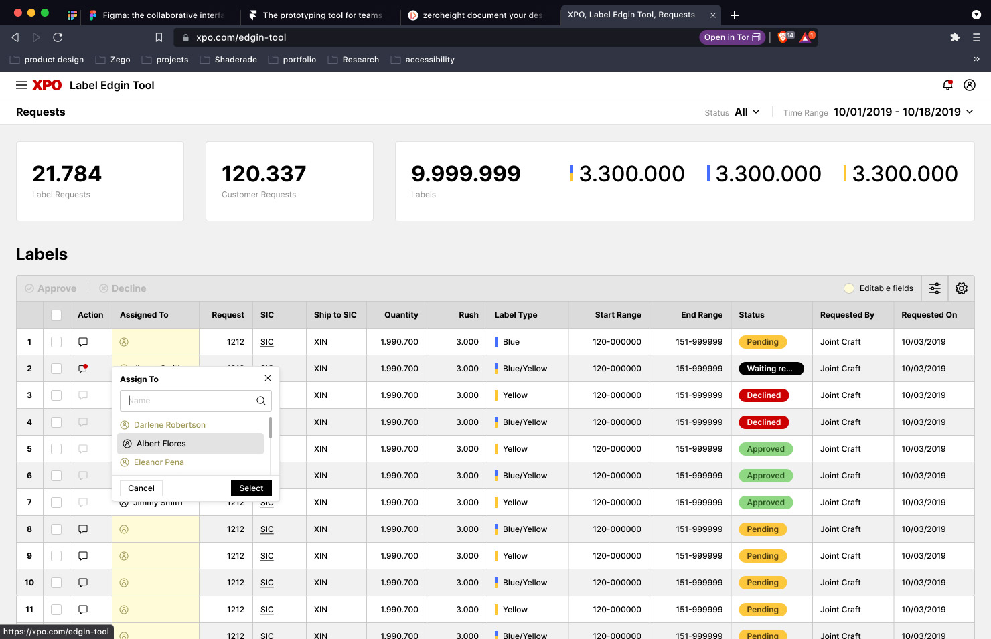
Task: Open comment icon in row 1
Action: tap(83, 342)
